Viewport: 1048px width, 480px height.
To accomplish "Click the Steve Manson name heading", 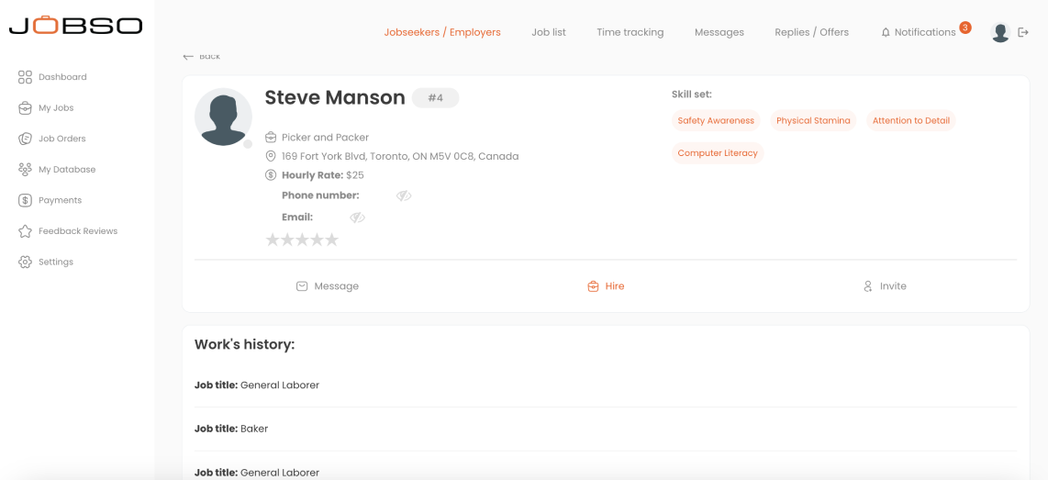I will [x=335, y=97].
